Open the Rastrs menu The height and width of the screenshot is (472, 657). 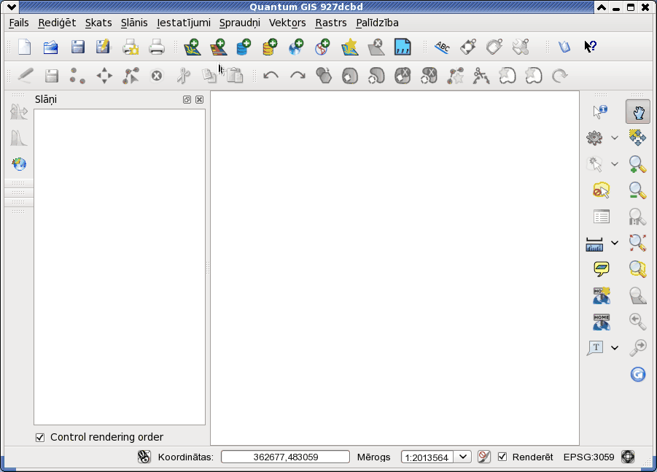(331, 23)
